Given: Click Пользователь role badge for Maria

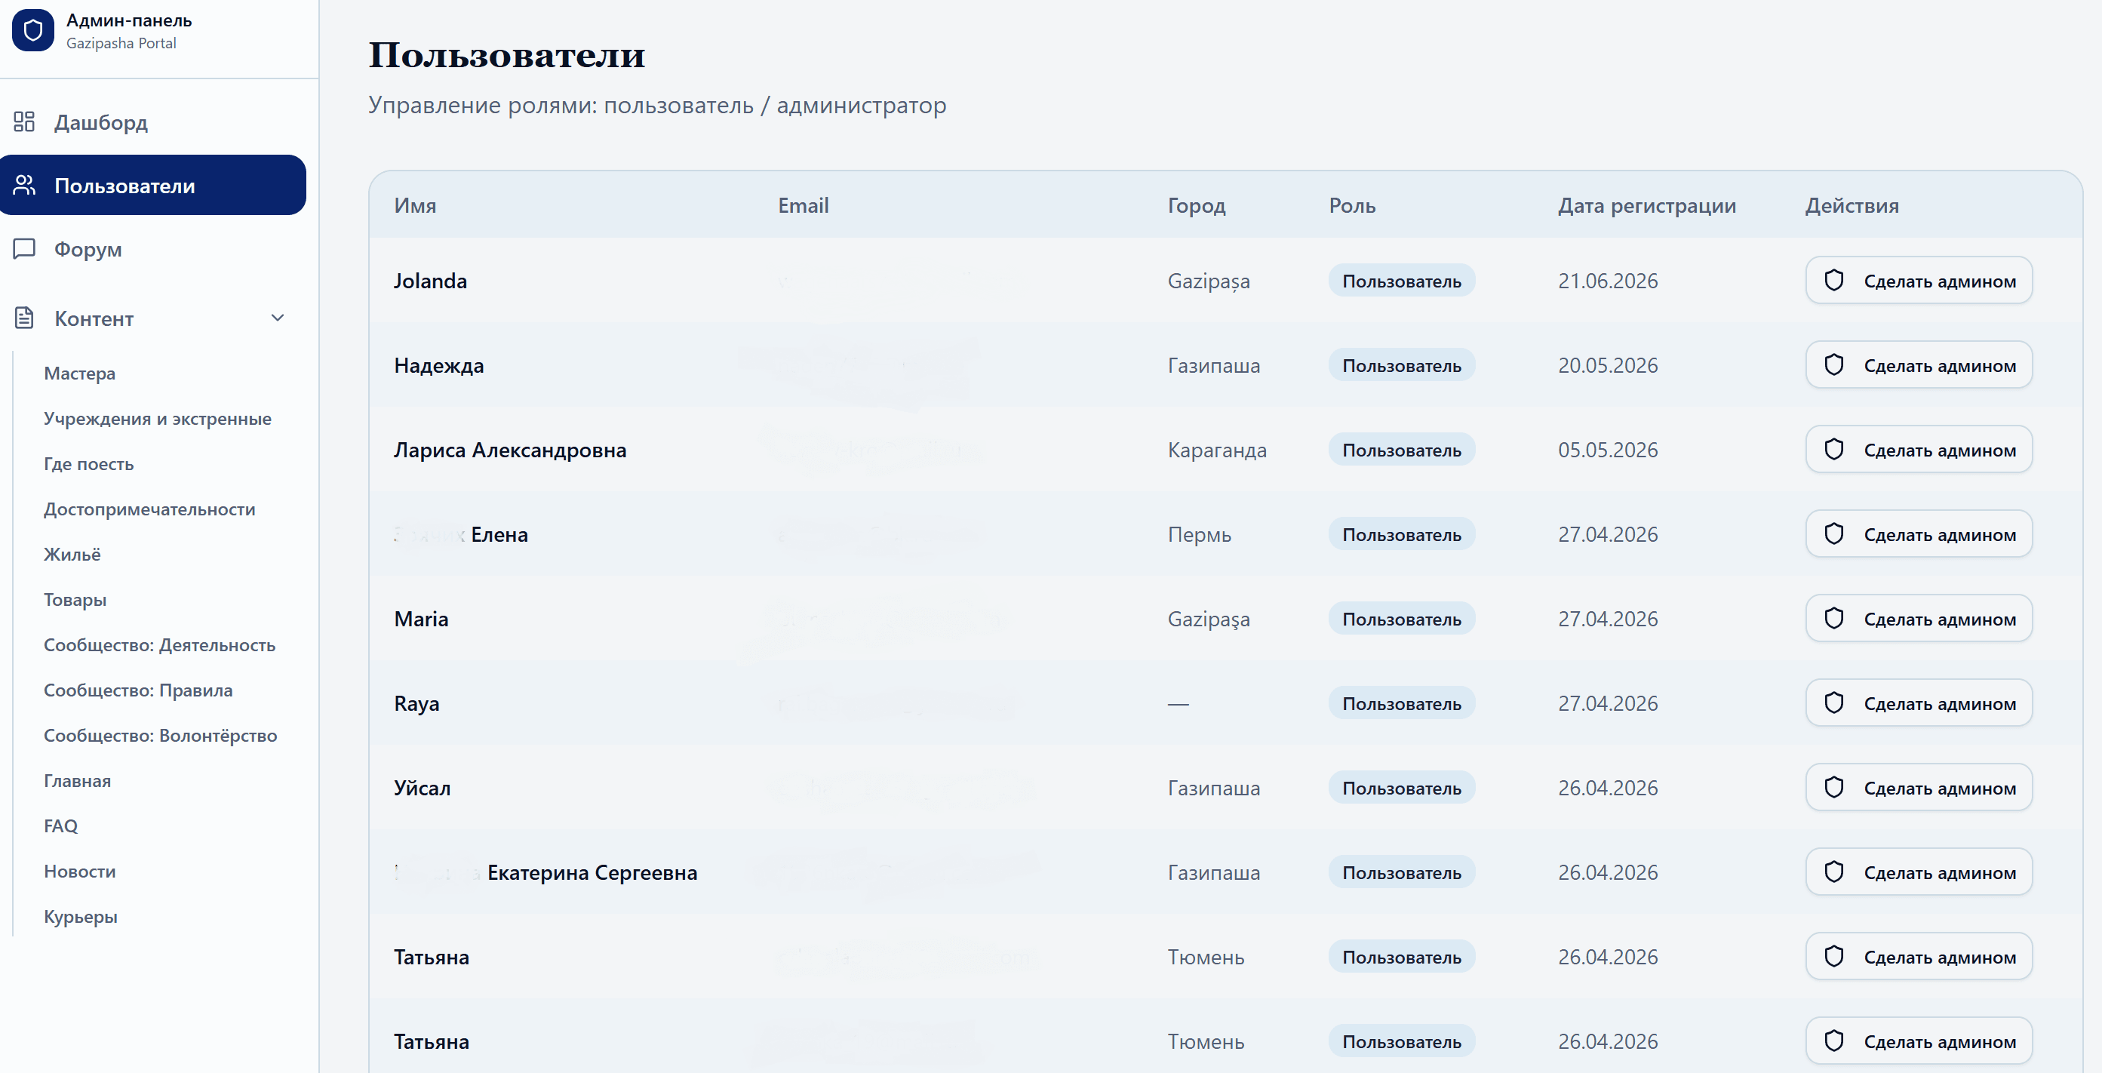Looking at the screenshot, I should [1401, 619].
